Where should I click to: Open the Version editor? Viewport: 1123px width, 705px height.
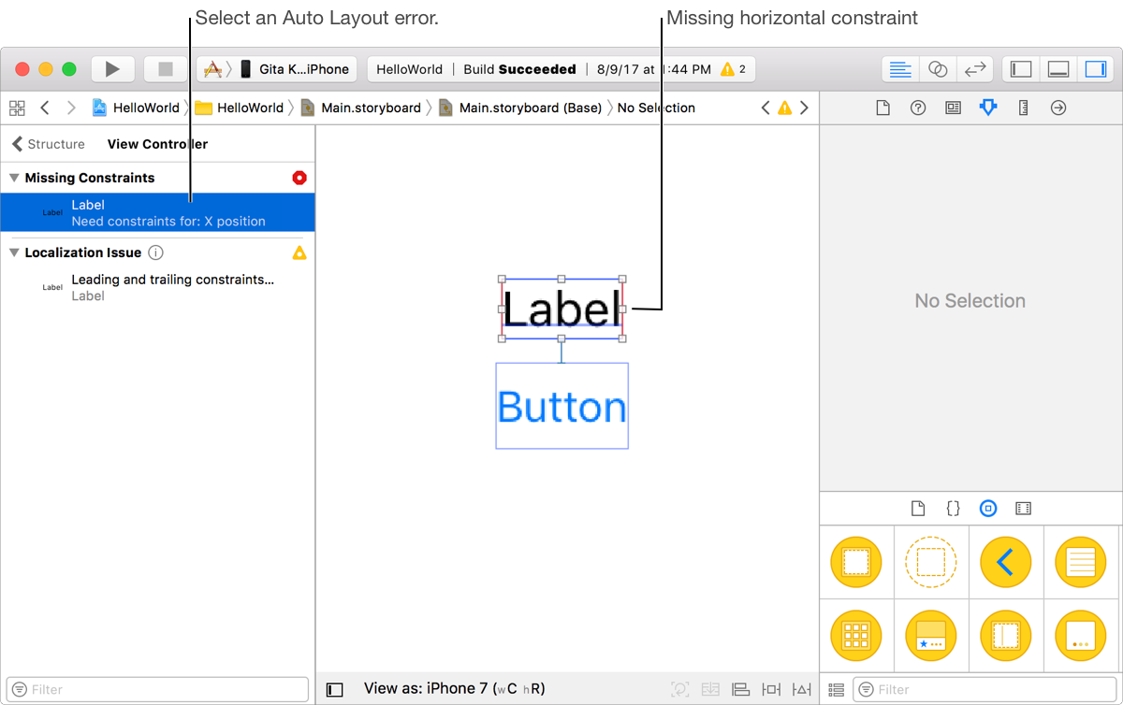[x=974, y=69]
